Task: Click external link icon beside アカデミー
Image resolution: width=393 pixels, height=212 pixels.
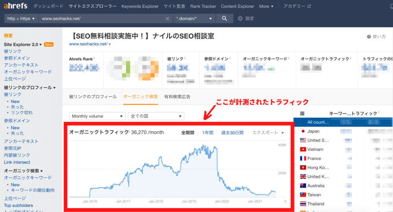Action: point(309,6)
